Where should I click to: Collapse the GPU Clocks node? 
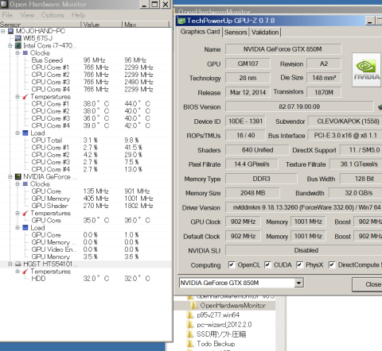click(x=18, y=183)
